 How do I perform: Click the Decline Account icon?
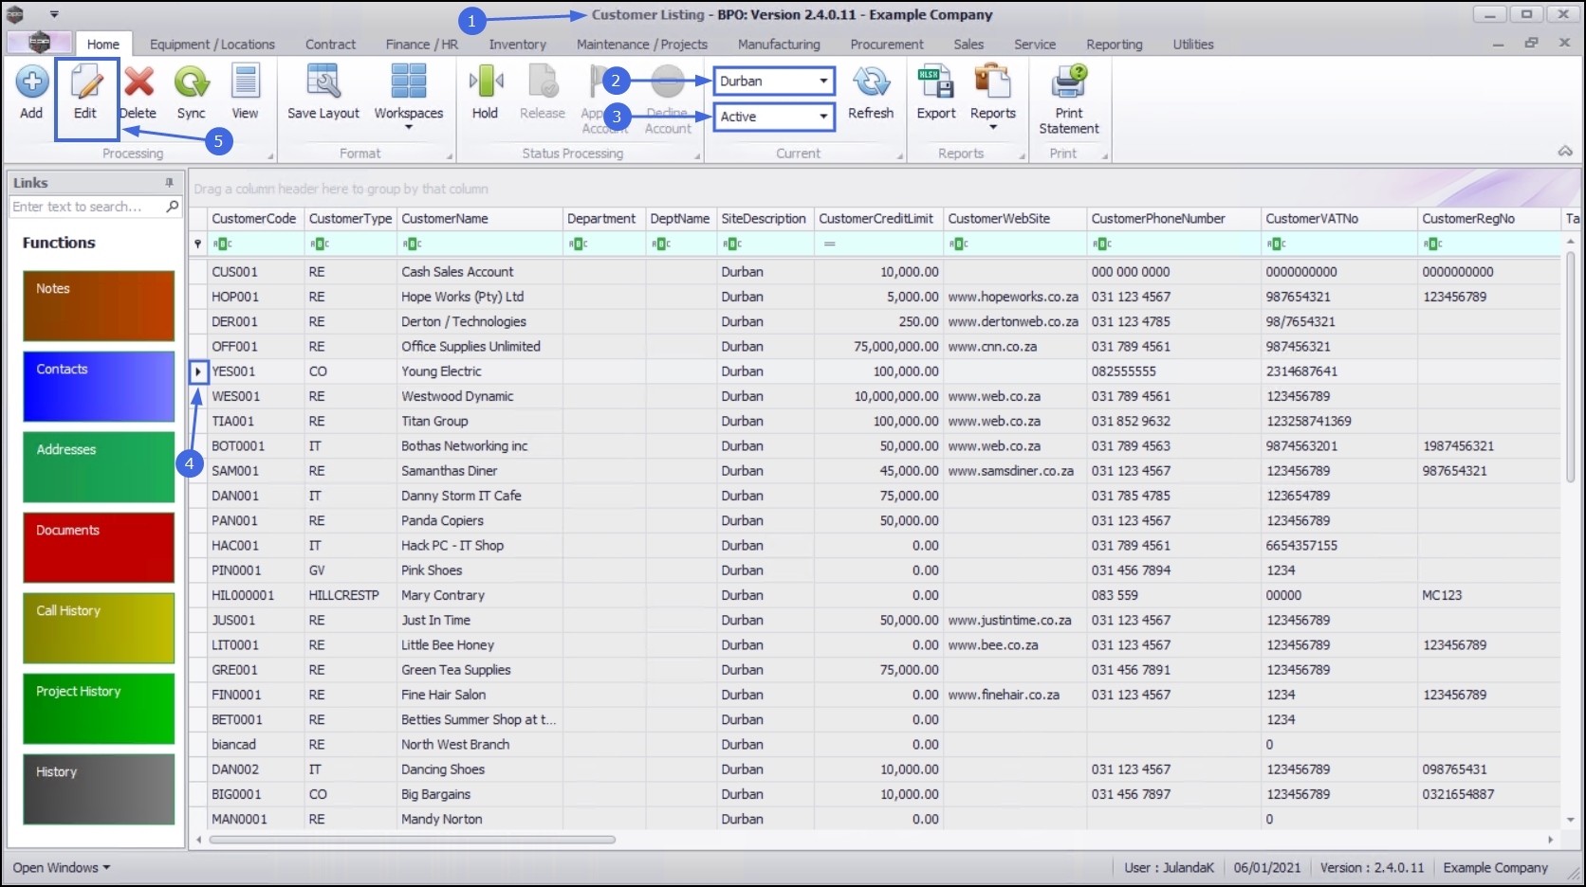tap(668, 82)
